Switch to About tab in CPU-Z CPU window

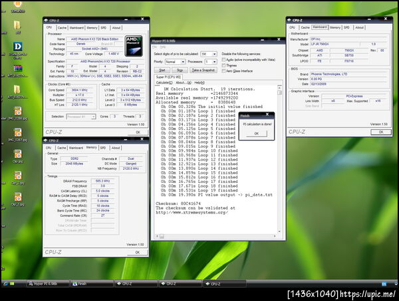click(x=116, y=28)
